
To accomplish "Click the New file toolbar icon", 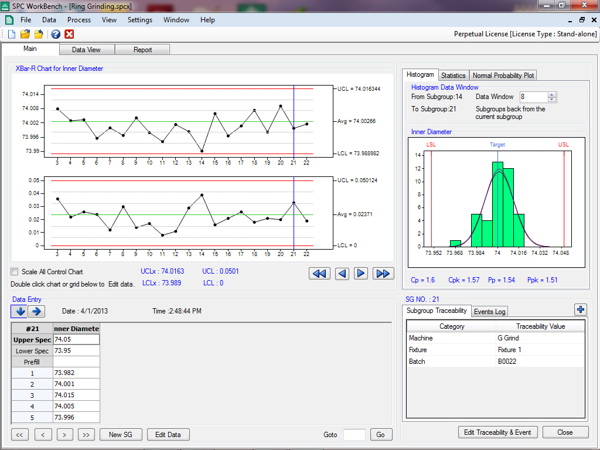I will (x=12, y=34).
